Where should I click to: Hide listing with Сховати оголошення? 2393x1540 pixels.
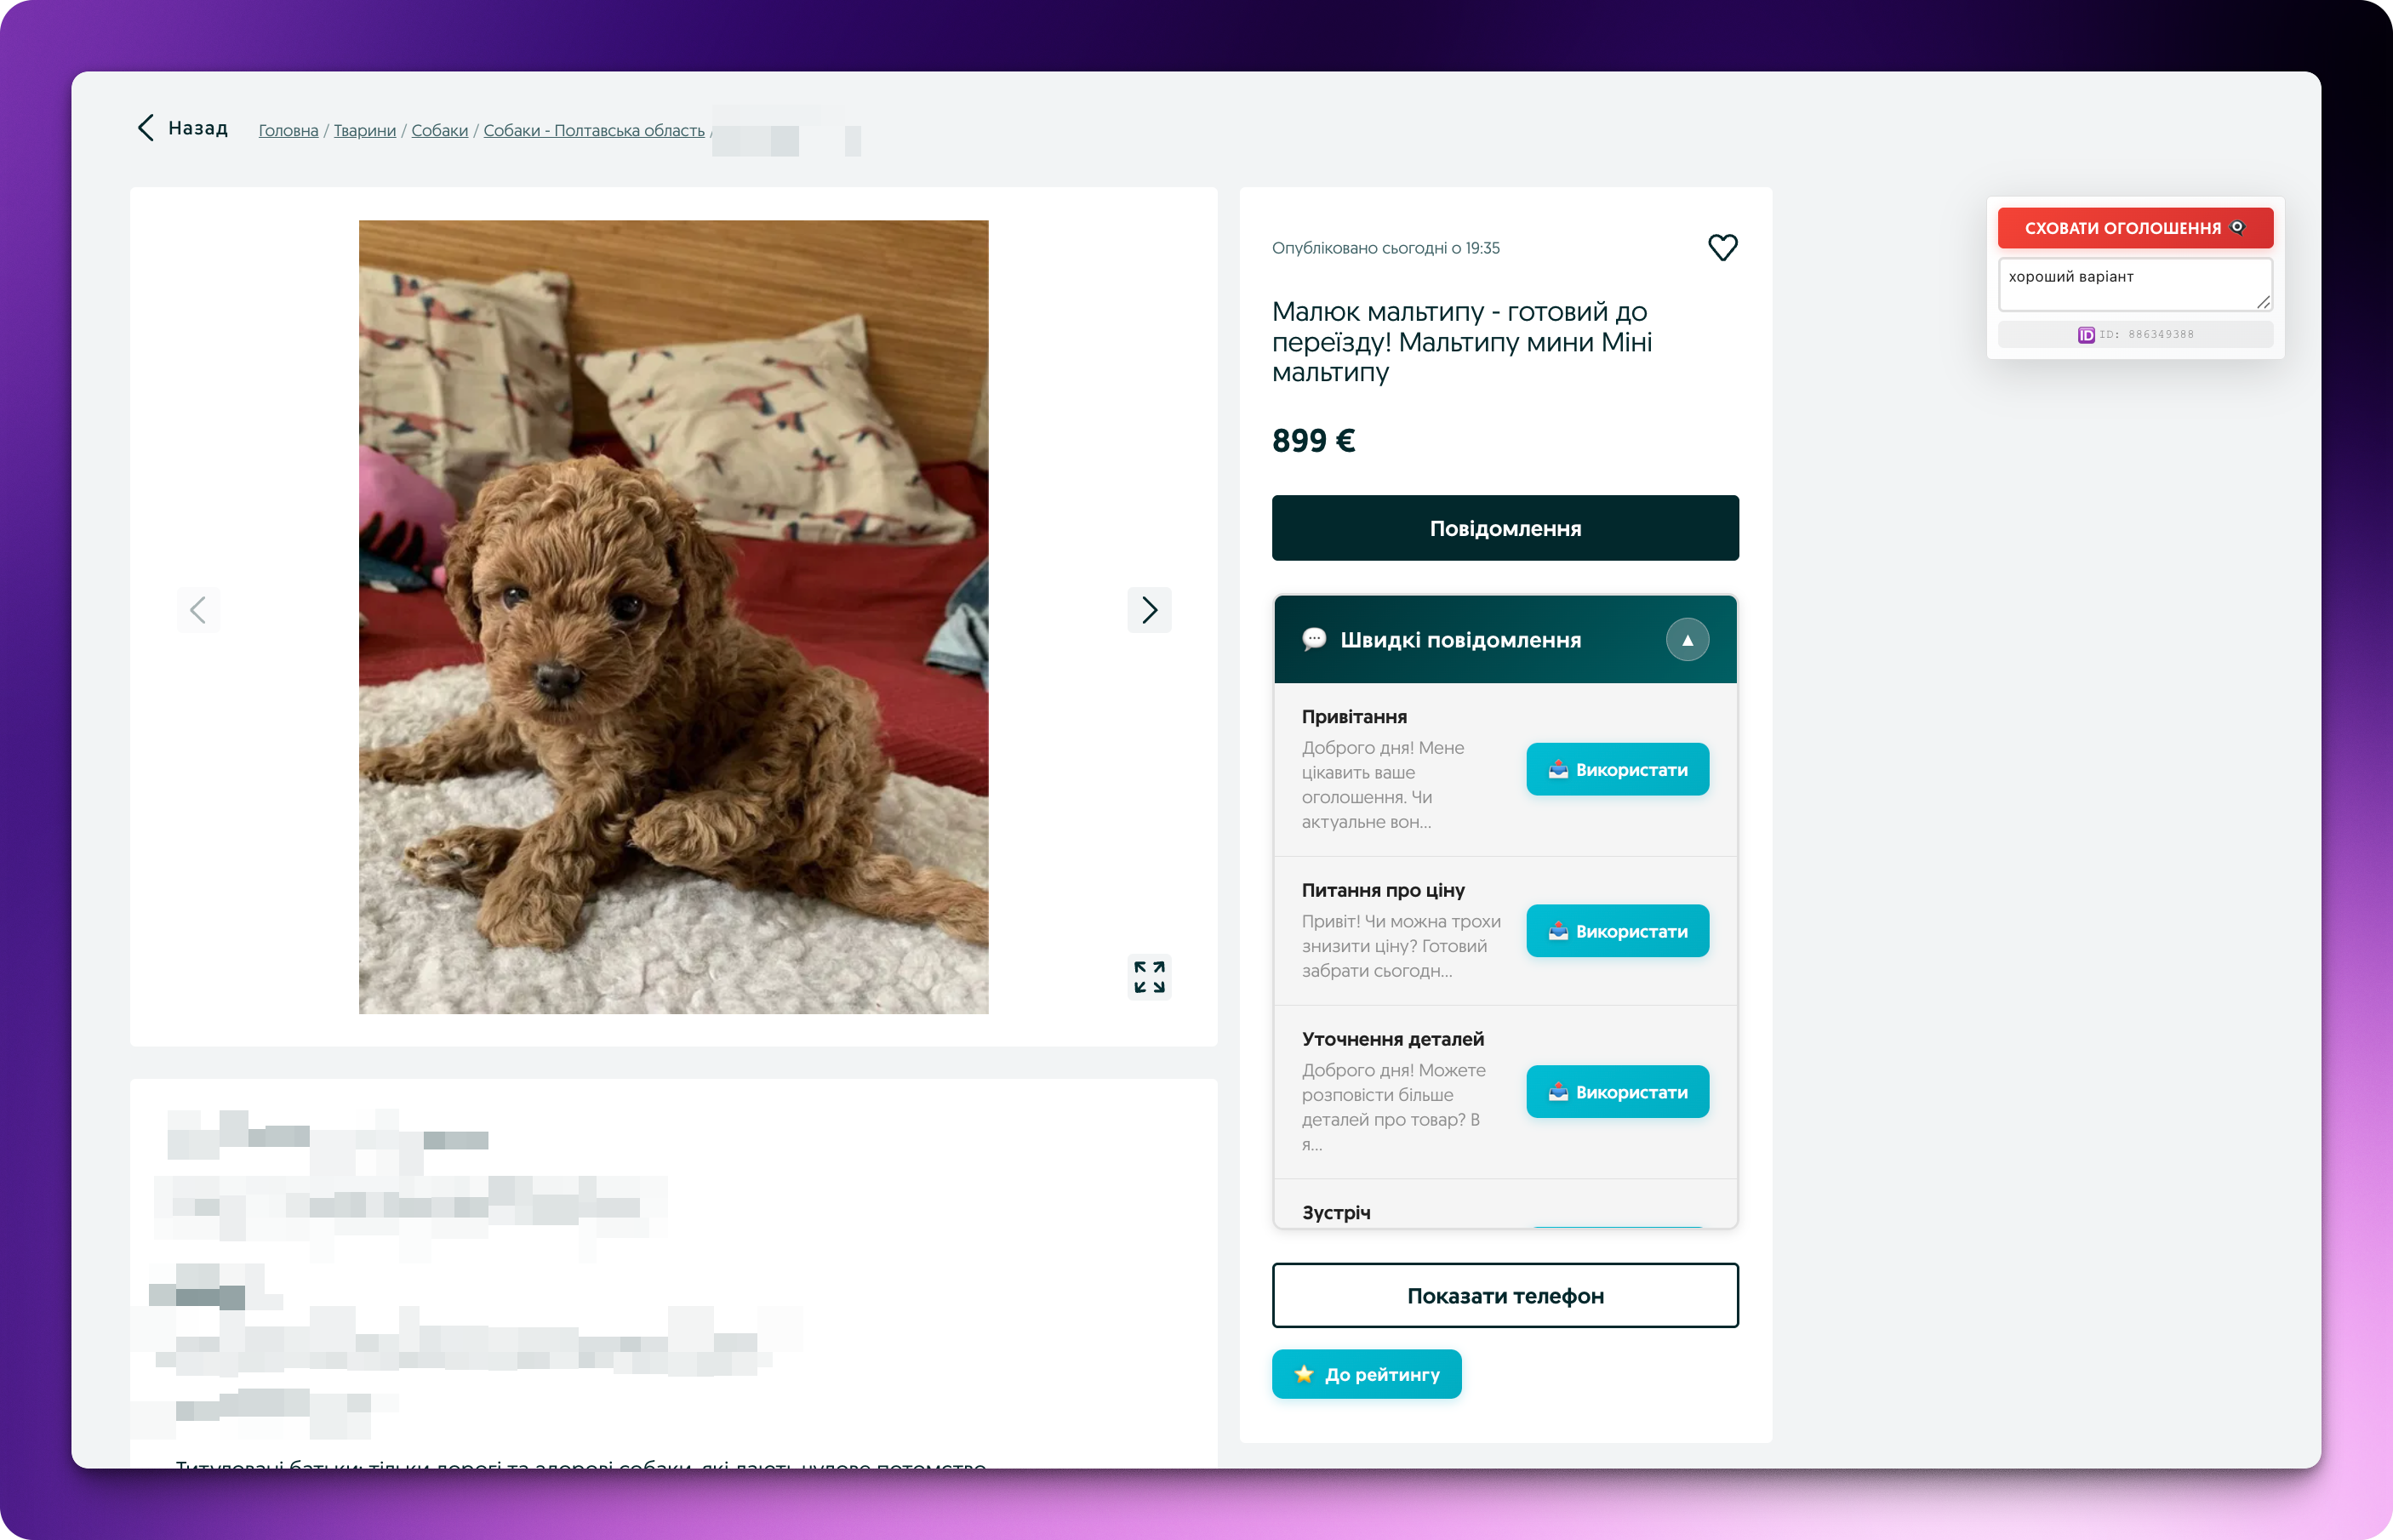pyautogui.click(x=2135, y=228)
